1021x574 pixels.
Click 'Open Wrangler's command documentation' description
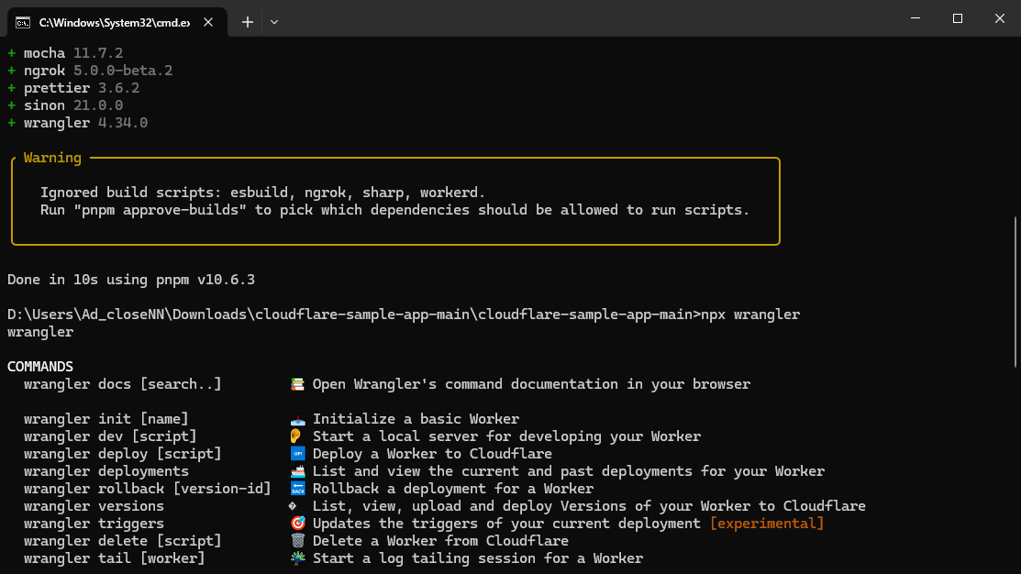[x=531, y=384]
